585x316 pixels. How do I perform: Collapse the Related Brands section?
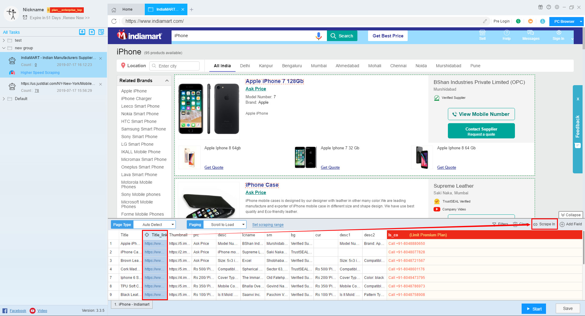[x=167, y=81]
